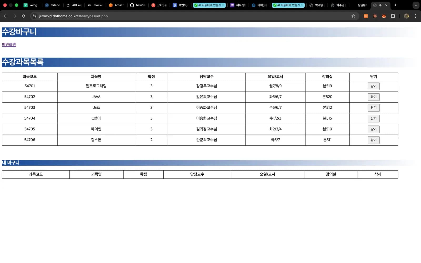Click 담기 button for Unix course

click(374, 108)
